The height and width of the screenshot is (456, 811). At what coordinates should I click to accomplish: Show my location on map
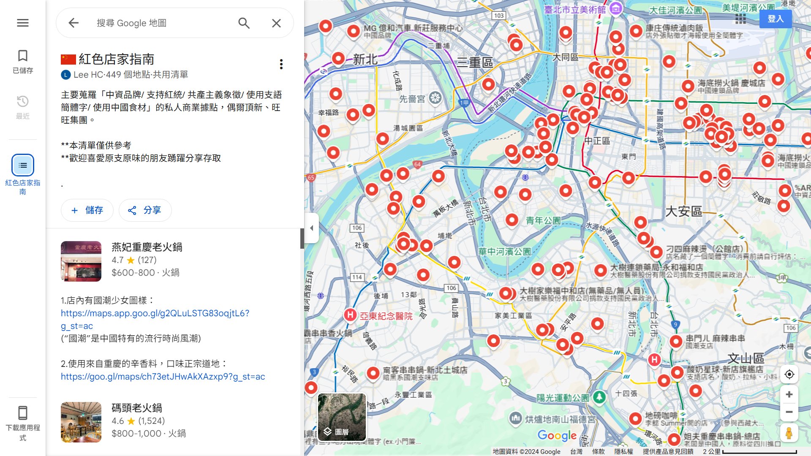789,375
